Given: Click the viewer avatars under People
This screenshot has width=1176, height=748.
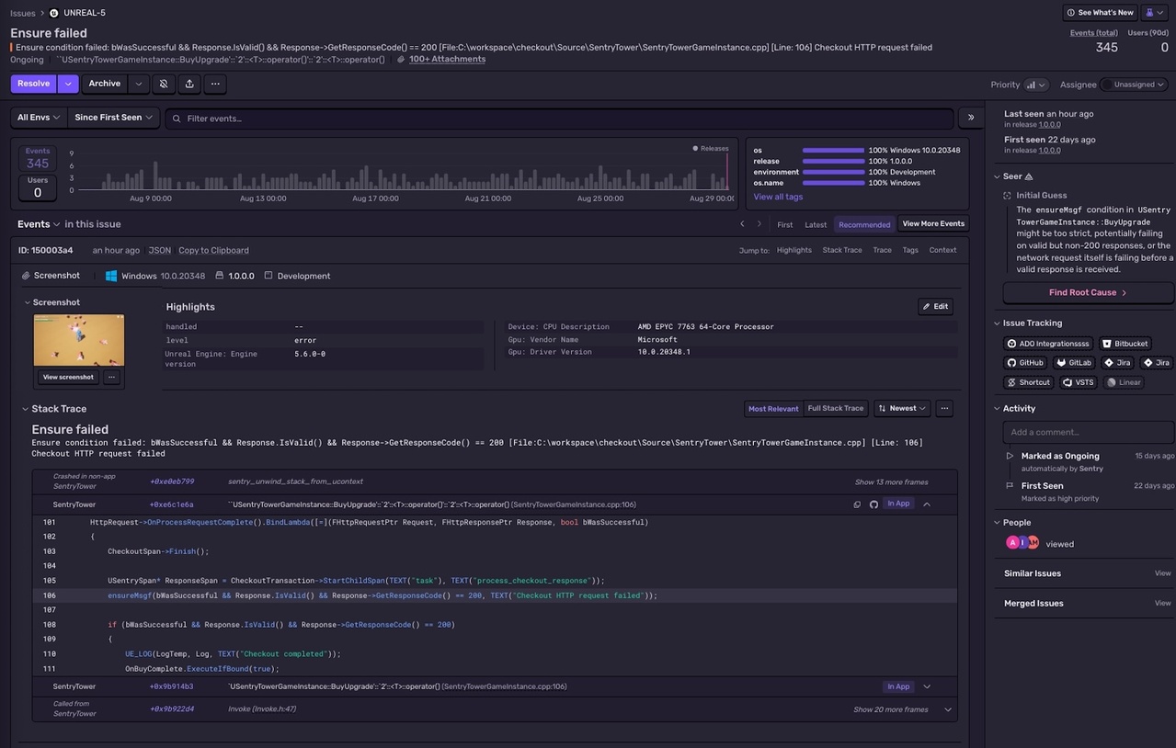Looking at the screenshot, I should (1022, 543).
